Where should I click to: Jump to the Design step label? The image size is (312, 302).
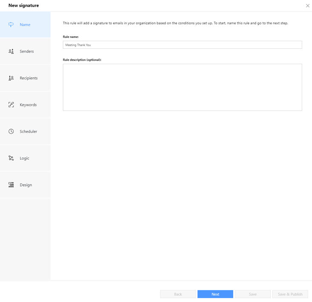click(26, 185)
